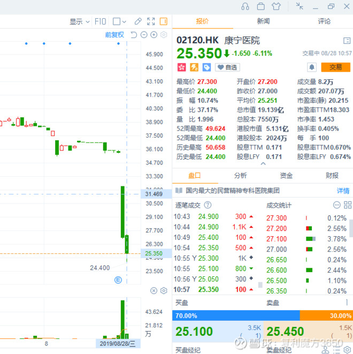Click the orange 30.00% sell ratio bar
The height and width of the screenshot is (354, 353).
(x=326, y=315)
